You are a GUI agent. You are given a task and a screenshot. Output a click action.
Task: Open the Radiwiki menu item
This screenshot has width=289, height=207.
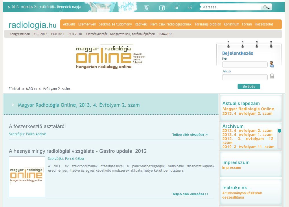141,24
